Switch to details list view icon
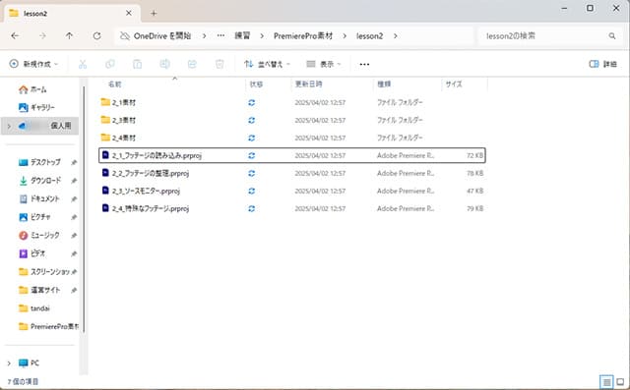Viewport: 630px width, 390px height. (x=606, y=381)
